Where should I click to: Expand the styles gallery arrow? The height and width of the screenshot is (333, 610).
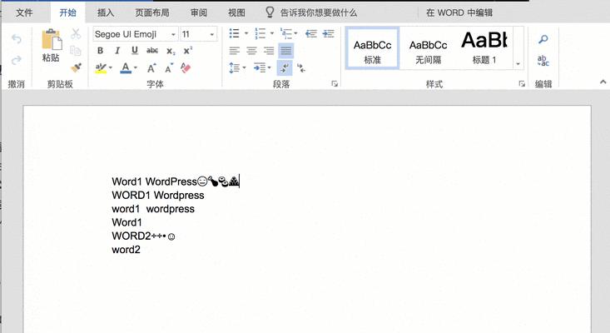(518, 64)
